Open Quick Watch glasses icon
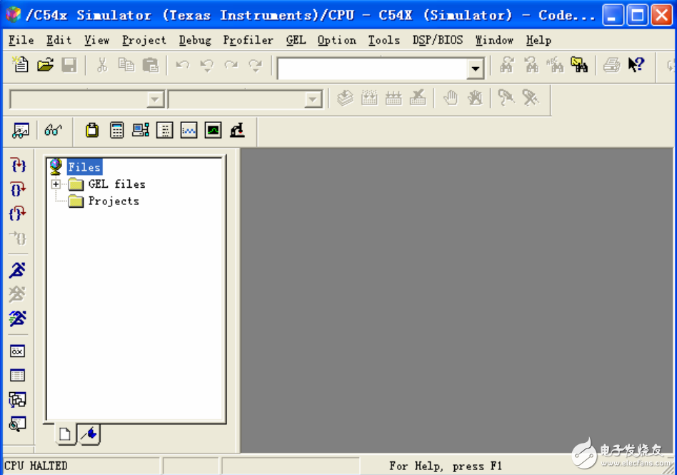The image size is (677, 475). pos(53,130)
